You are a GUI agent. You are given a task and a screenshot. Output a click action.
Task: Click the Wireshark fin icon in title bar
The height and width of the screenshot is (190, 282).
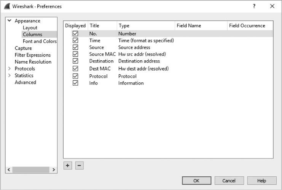point(6,6)
